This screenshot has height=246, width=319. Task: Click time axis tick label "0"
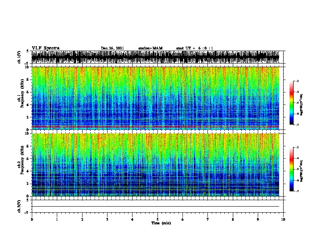point(32,219)
